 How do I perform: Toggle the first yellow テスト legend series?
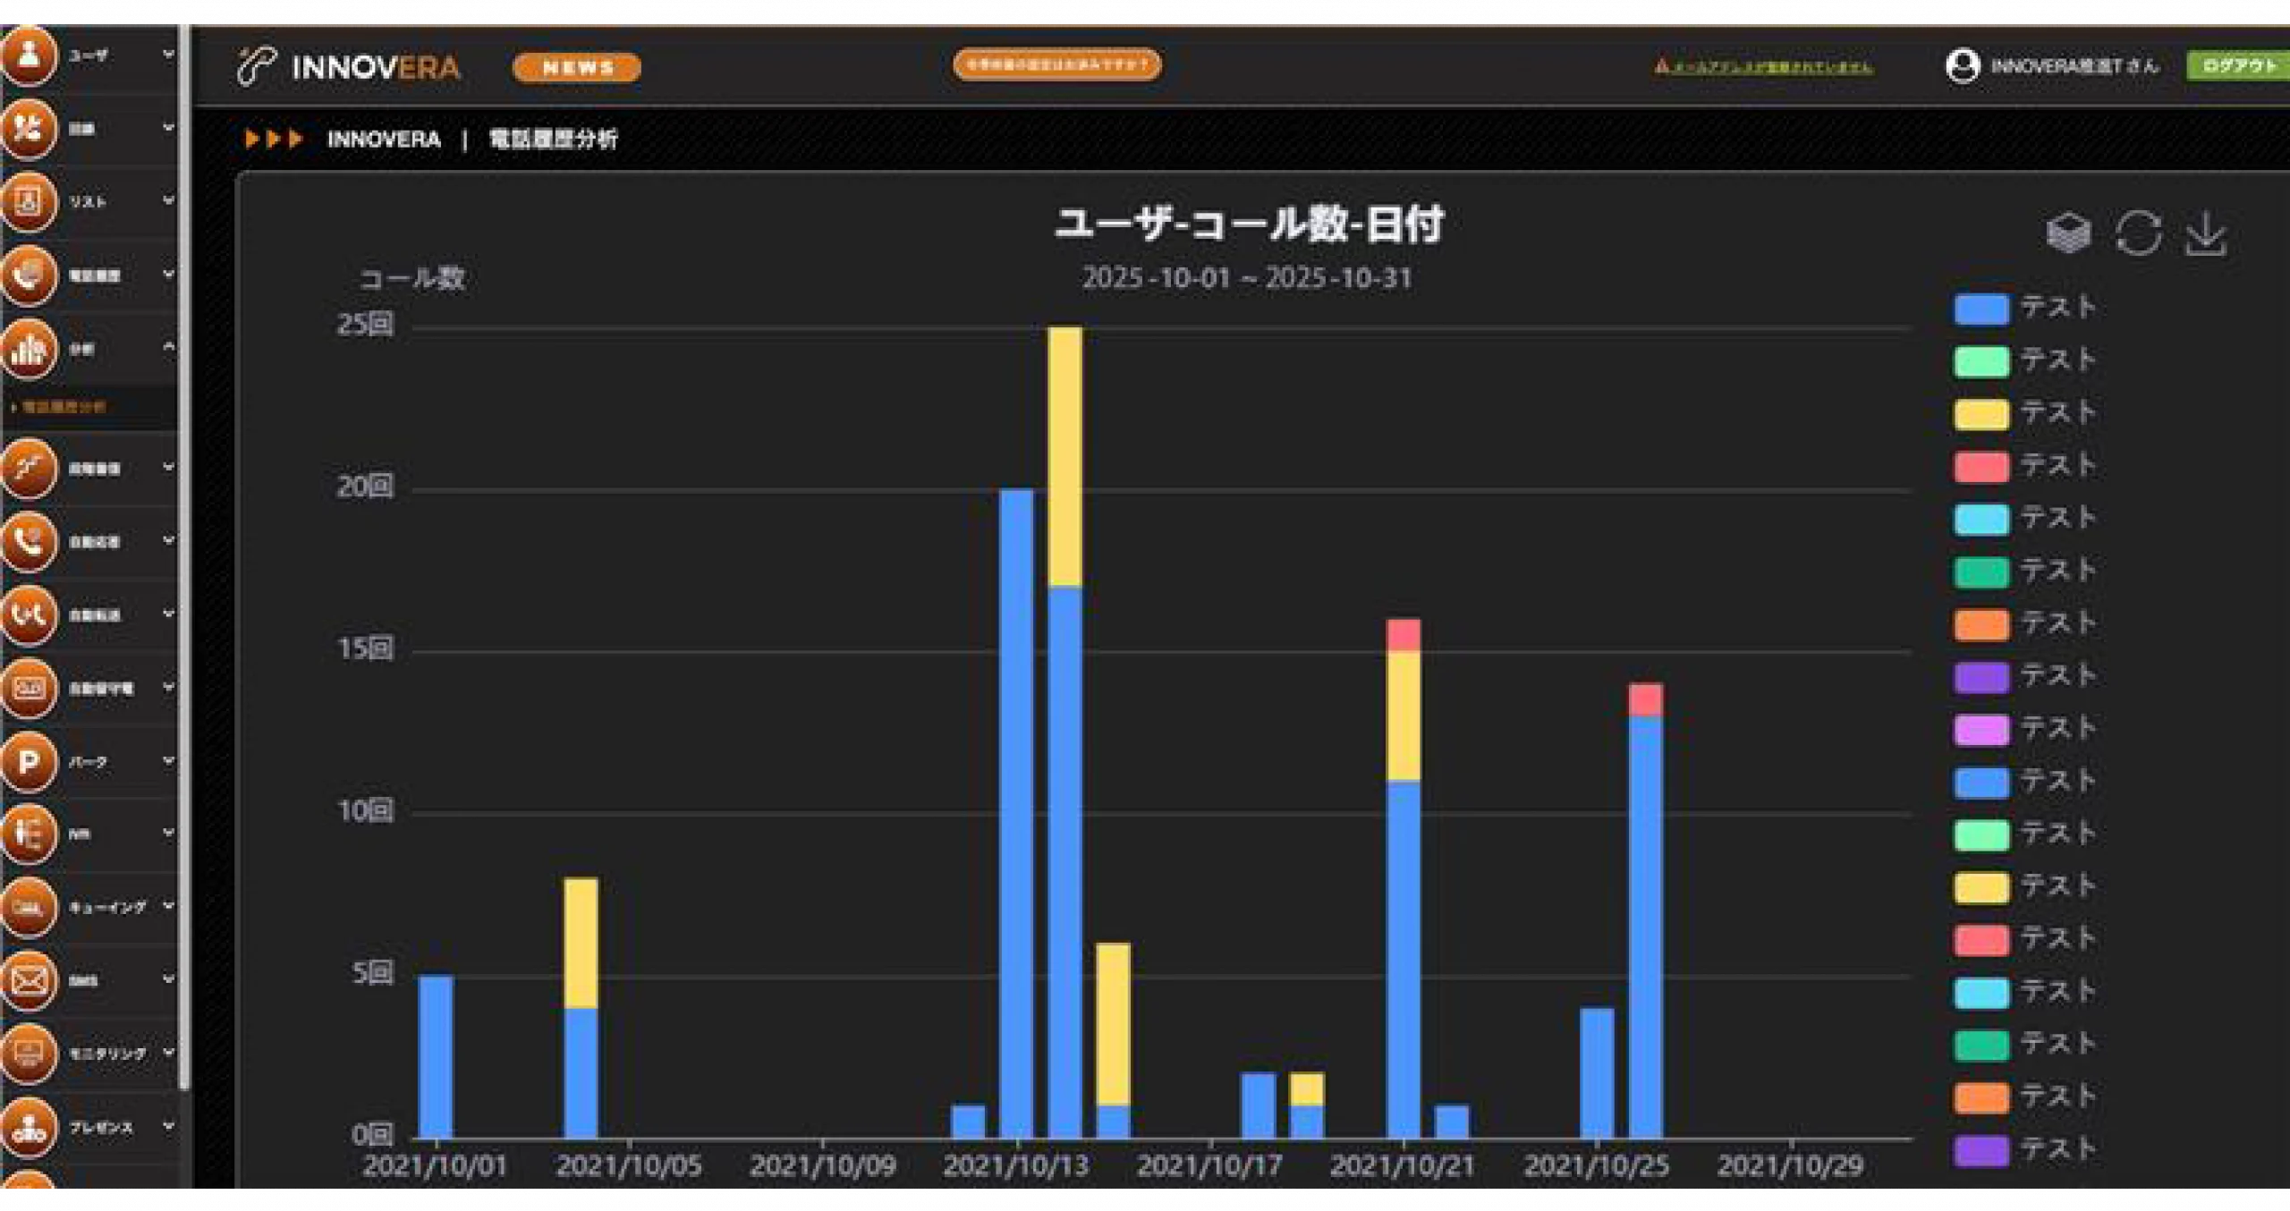pos(1981,414)
